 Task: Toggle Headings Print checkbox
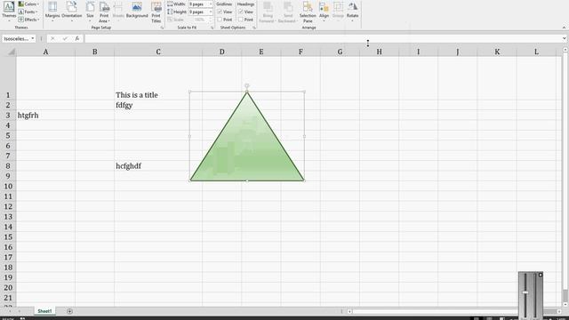point(241,20)
